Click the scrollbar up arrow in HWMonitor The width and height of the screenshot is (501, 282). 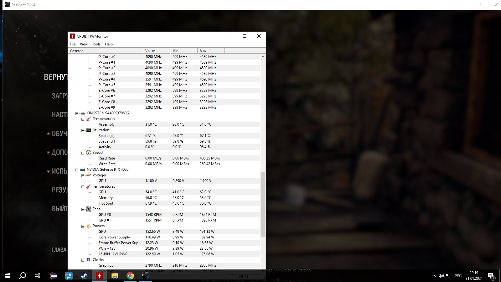[263, 57]
